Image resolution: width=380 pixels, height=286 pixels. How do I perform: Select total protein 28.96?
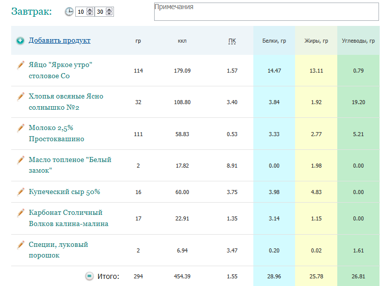(274, 276)
